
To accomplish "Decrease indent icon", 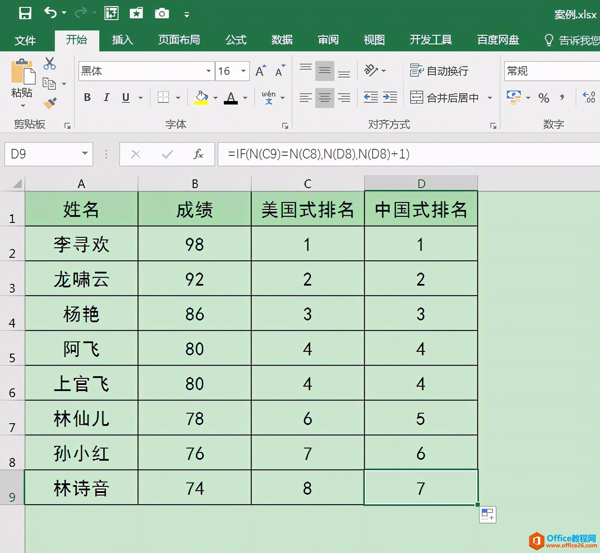I will [x=371, y=98].
